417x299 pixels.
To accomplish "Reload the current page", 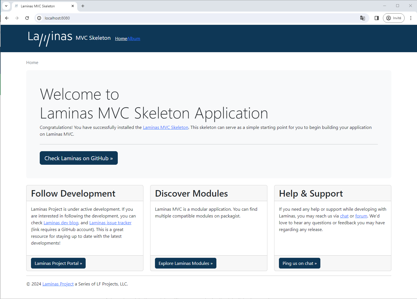I will 27,18.
